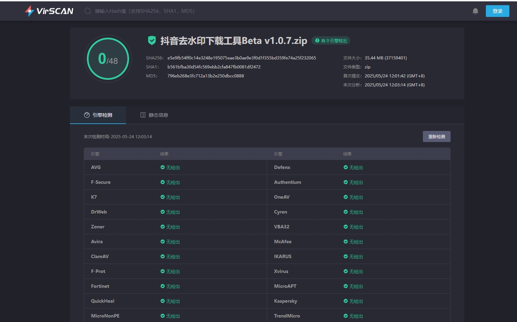Click the AVG result checkmark icon
517x322 pixels.
click(163, 167)
